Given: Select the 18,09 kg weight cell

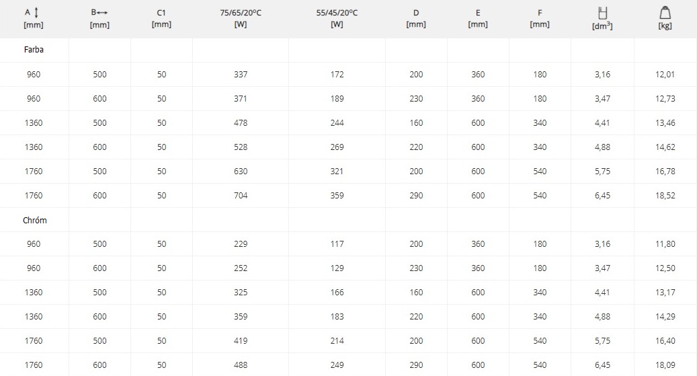Looking at the screenshot, I should (x=665, y=365).
